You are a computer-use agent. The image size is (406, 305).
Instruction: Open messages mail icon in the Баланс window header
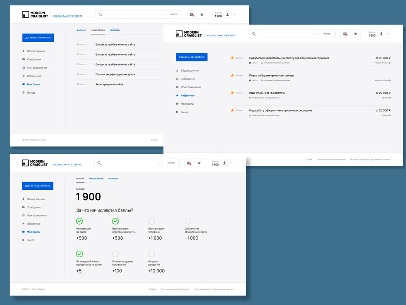click(x=189, y=163)
